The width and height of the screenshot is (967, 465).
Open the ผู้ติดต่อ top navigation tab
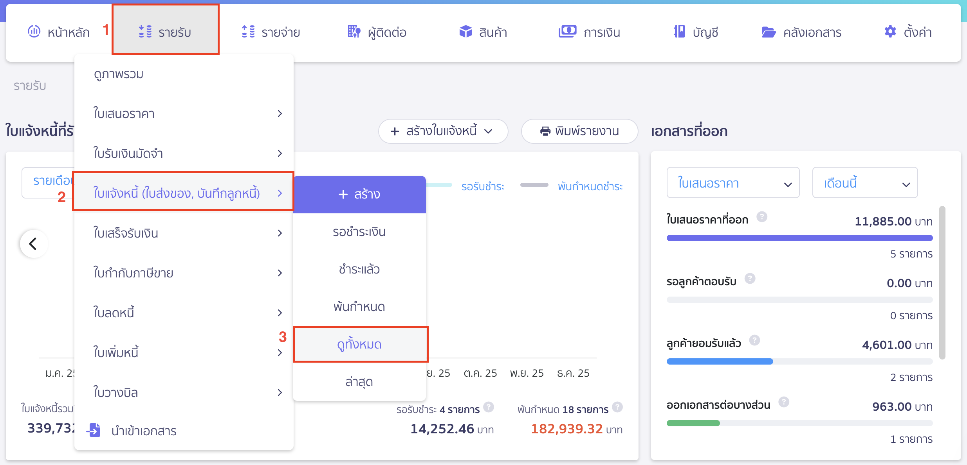pos(377,32)
